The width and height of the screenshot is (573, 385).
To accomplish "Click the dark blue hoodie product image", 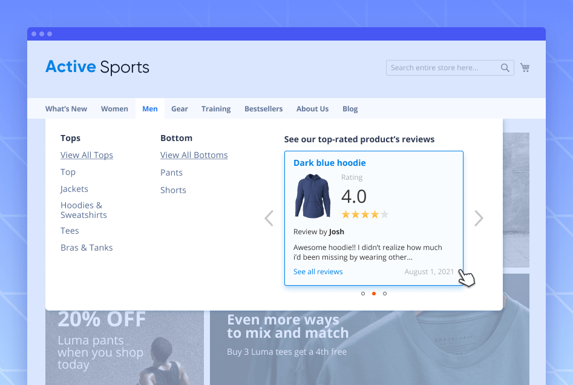I will [x=313, y=196].
